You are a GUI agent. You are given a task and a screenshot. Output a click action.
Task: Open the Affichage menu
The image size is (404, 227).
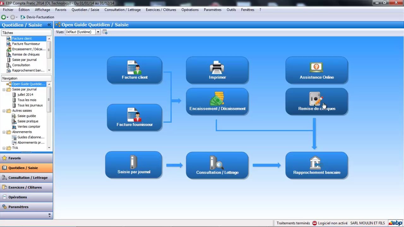42,10
